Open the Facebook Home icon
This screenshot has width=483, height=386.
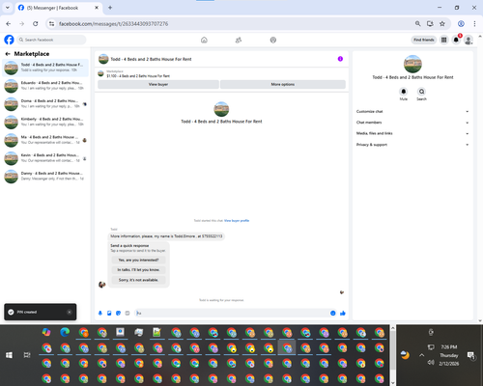(x=204, y=40)
